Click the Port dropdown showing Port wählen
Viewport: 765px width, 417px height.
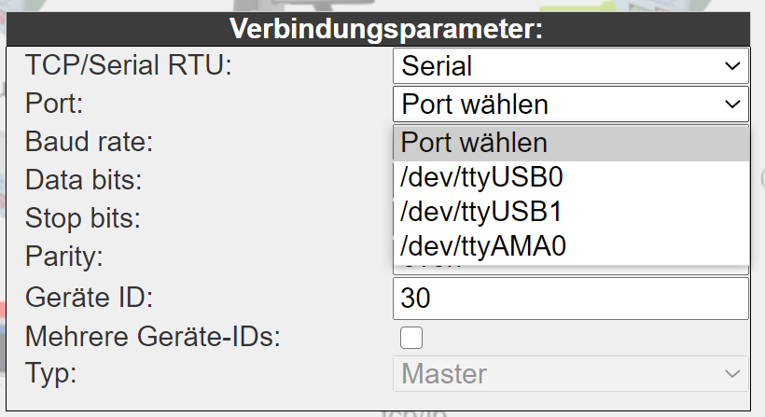571,104
